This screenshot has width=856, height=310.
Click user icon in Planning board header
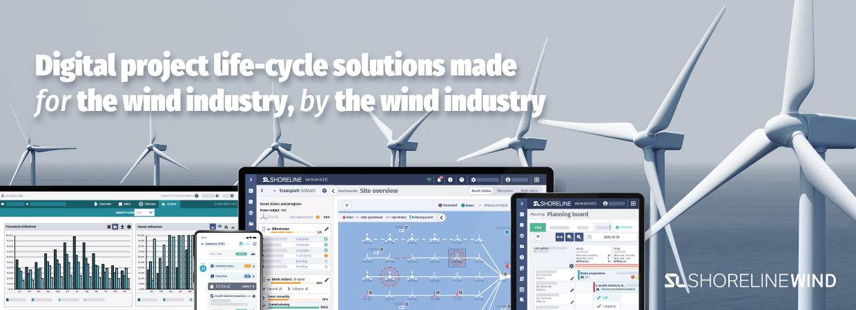click(605, 204)
